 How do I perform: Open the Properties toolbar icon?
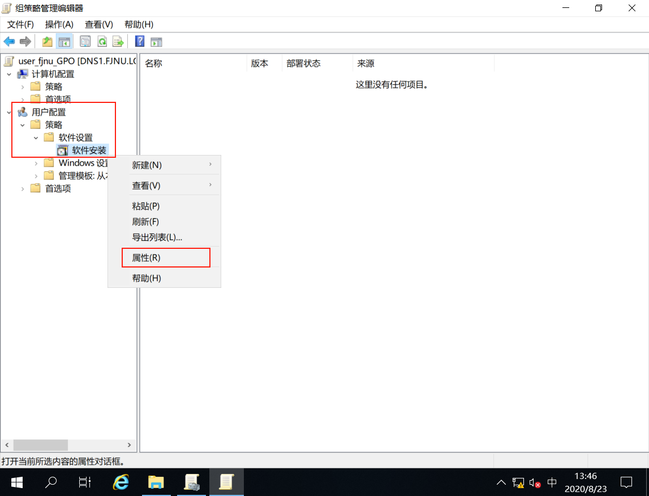tap(85, 41)
